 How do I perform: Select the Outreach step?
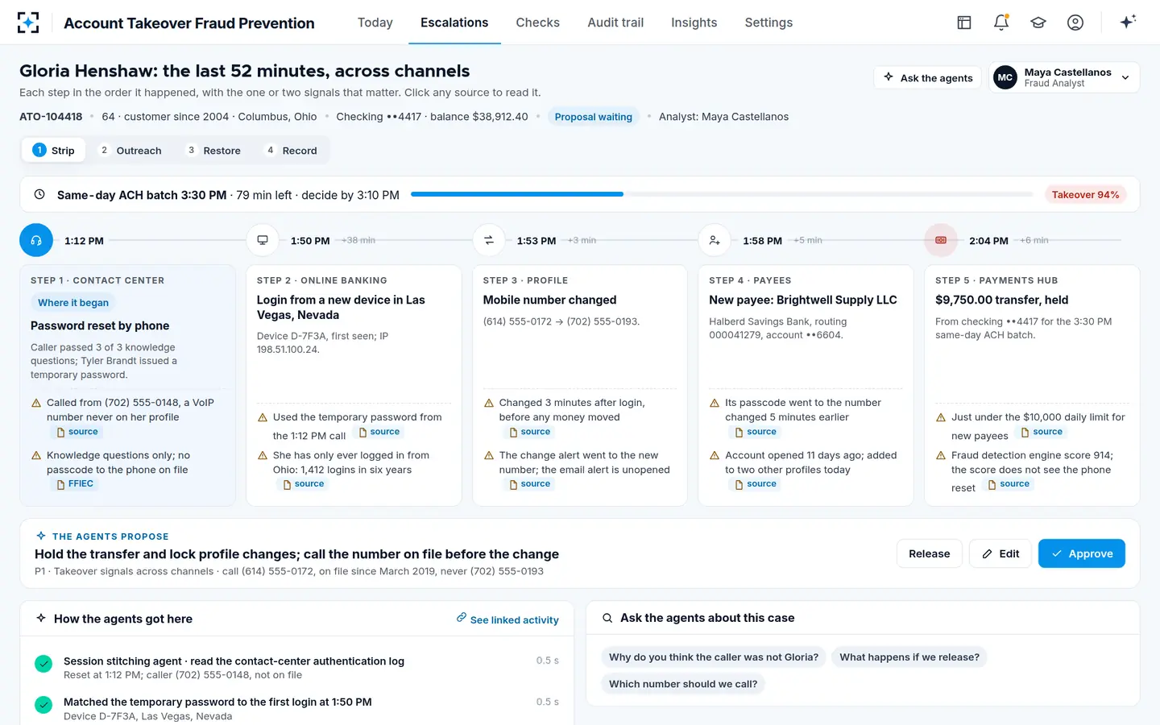[x=130, y=151]
